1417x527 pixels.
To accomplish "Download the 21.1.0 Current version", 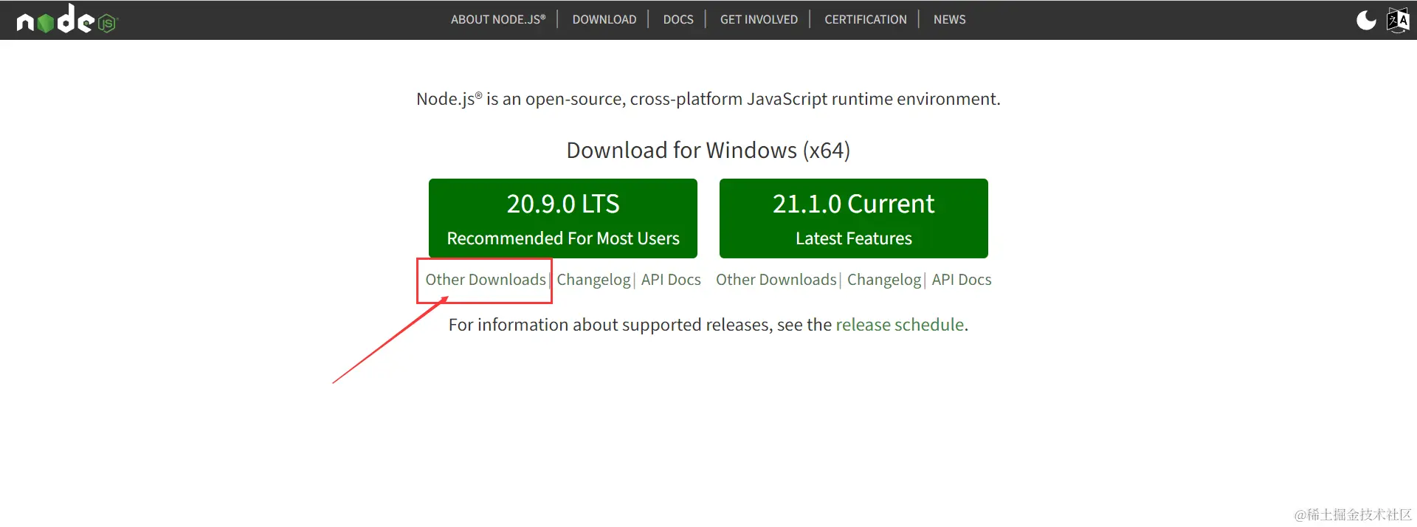I will (x=853, y=218).
